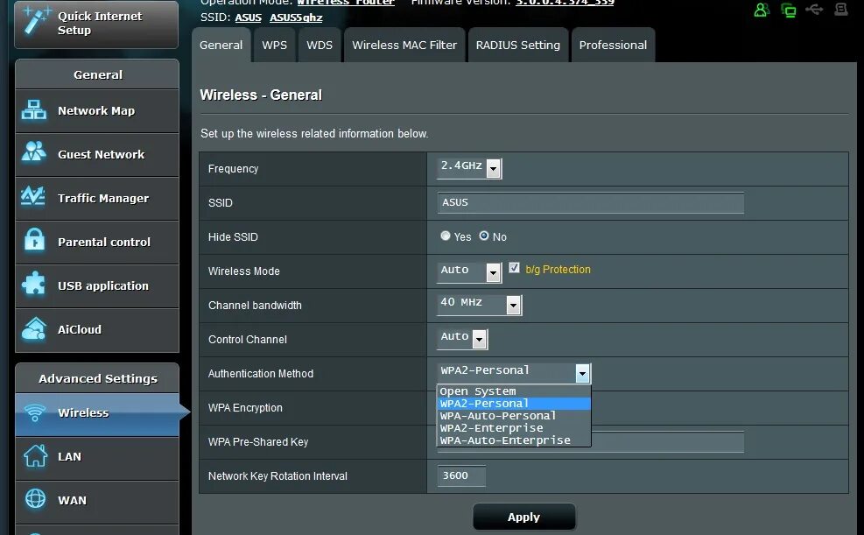The image size is (864, 535).
Task: Open Network Map menu label
Action: [96, 110]
